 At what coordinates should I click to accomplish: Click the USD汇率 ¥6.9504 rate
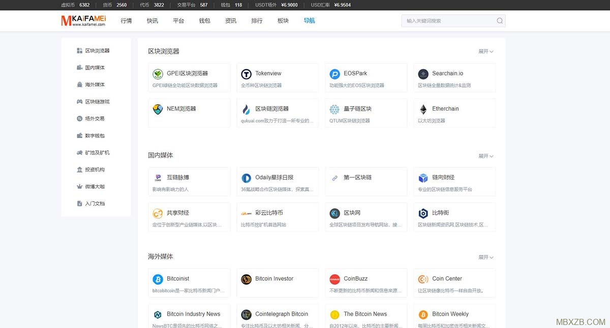click(331, 5)
